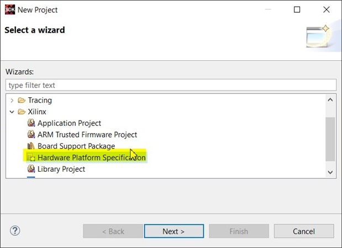Click the Board Support Package books icon
342x248 pixels.
tap(31, 146)
